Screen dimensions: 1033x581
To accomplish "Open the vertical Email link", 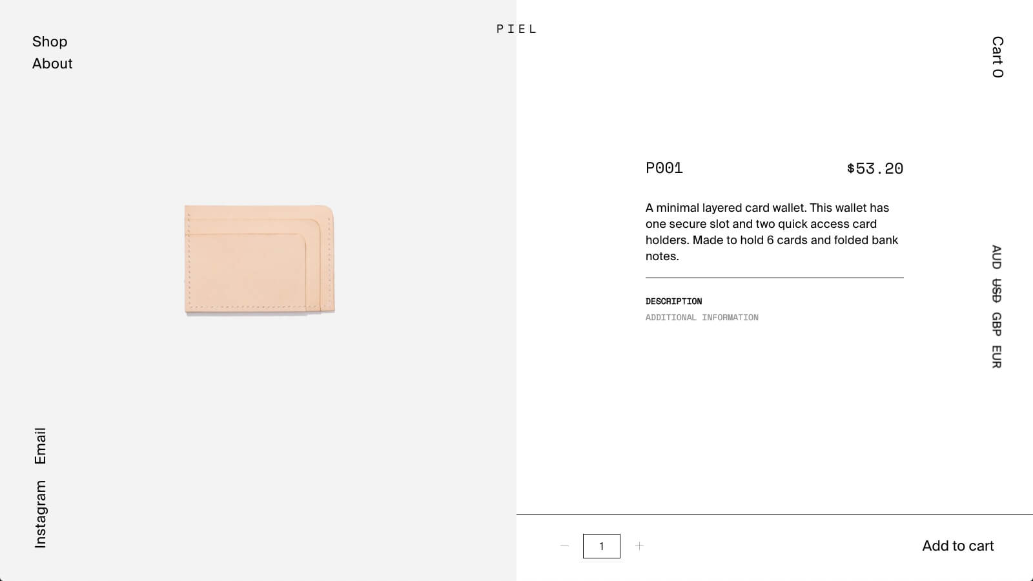I will tap(40, 445).
